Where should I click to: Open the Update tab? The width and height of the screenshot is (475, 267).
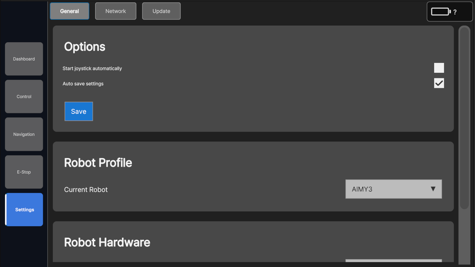pos(161,11)
